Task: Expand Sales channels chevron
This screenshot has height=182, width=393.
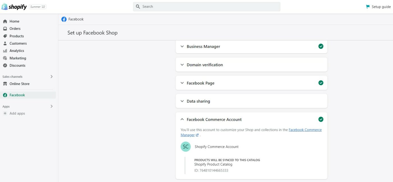Action: [x=52, y=77]
